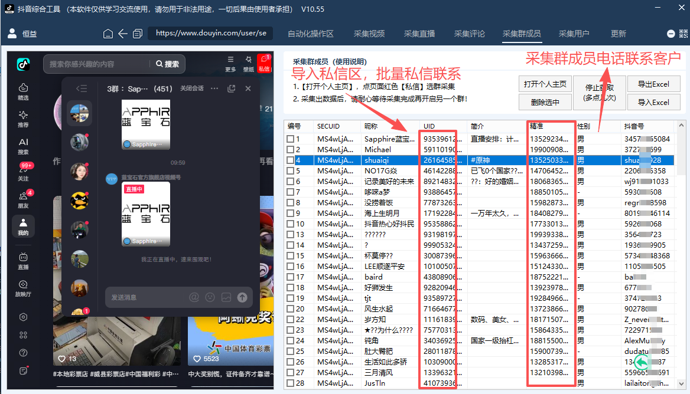Collapse chat list with the arrow-list icon
Screen dimensions: 690x394
pyautogui.click(x=82, y=88)
